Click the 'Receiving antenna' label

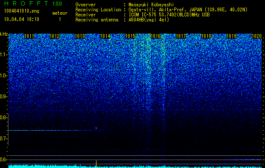pyautogui.click(x=97, y=20)
